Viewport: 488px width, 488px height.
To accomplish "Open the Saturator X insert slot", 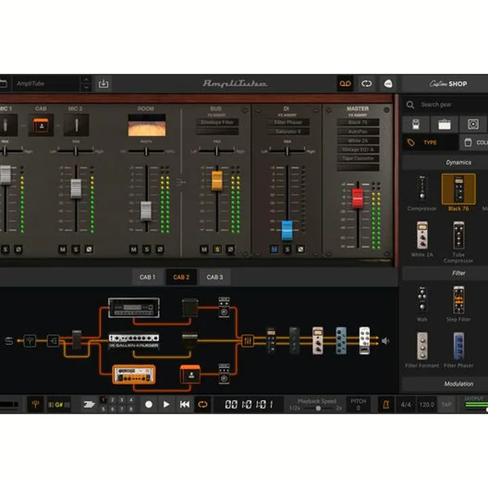I will pos(288,131).
